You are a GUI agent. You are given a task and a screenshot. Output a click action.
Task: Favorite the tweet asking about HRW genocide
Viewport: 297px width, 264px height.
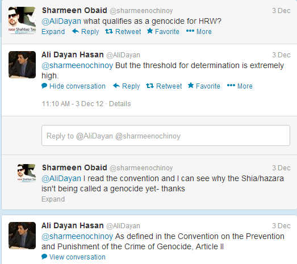(x=163, y=31)
